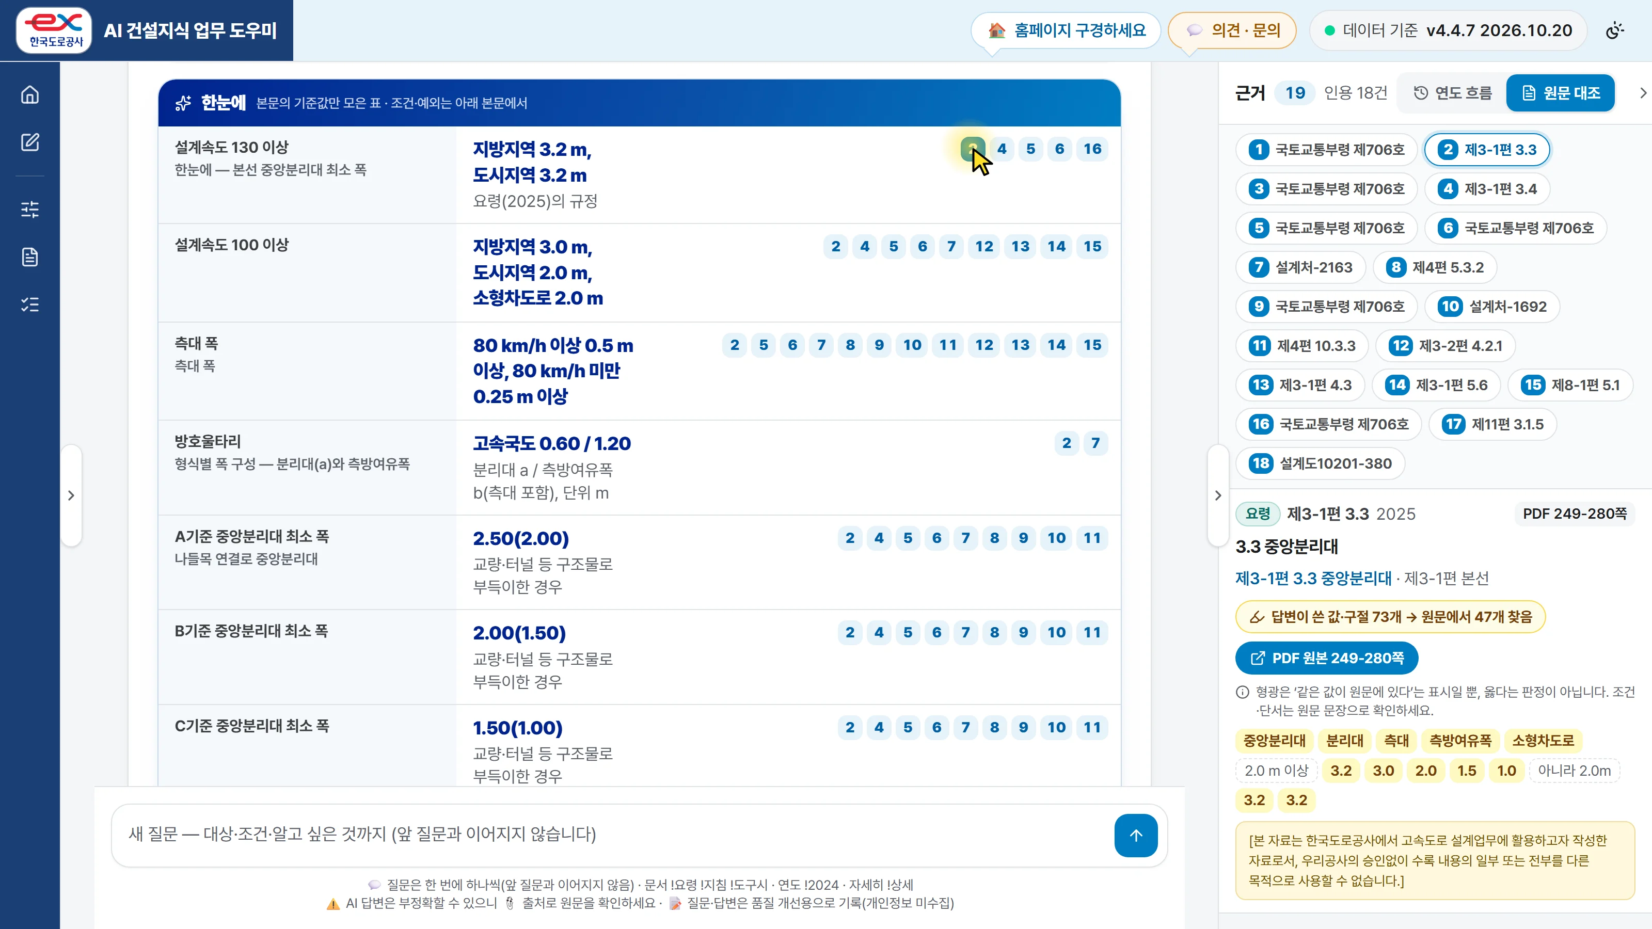Follow the 제3-1편 3.3 중앙분리대 link
The height and width of the screenshot is (929, 1652).
click(1313, 578)
